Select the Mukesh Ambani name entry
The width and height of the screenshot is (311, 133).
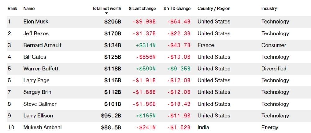[42, 127]
